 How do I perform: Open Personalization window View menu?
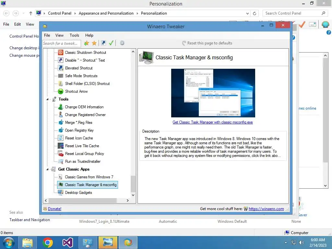[x=30, y=24]
